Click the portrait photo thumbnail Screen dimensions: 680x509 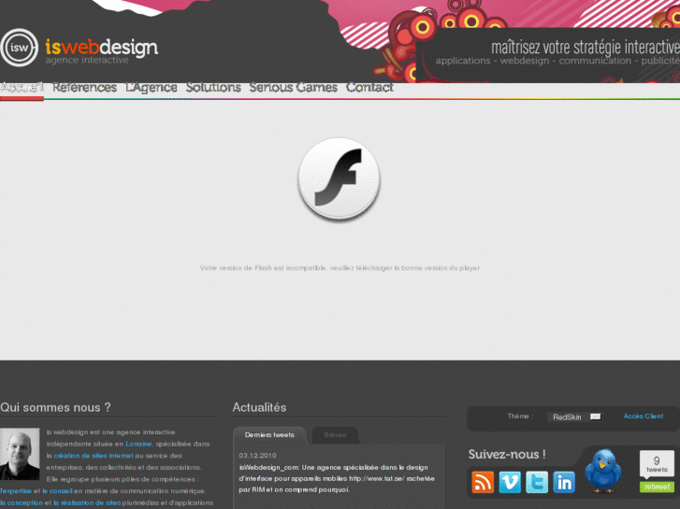tap(20, 454)
